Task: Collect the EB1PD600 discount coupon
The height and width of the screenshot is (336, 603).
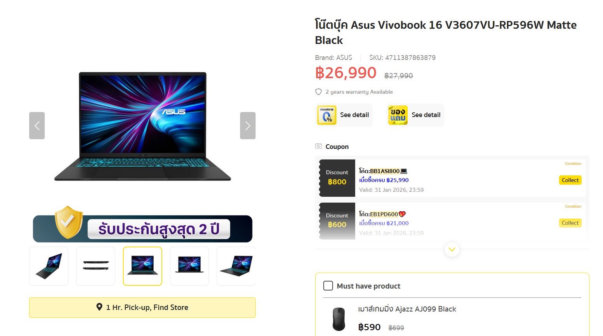Action: pos(570,223)
